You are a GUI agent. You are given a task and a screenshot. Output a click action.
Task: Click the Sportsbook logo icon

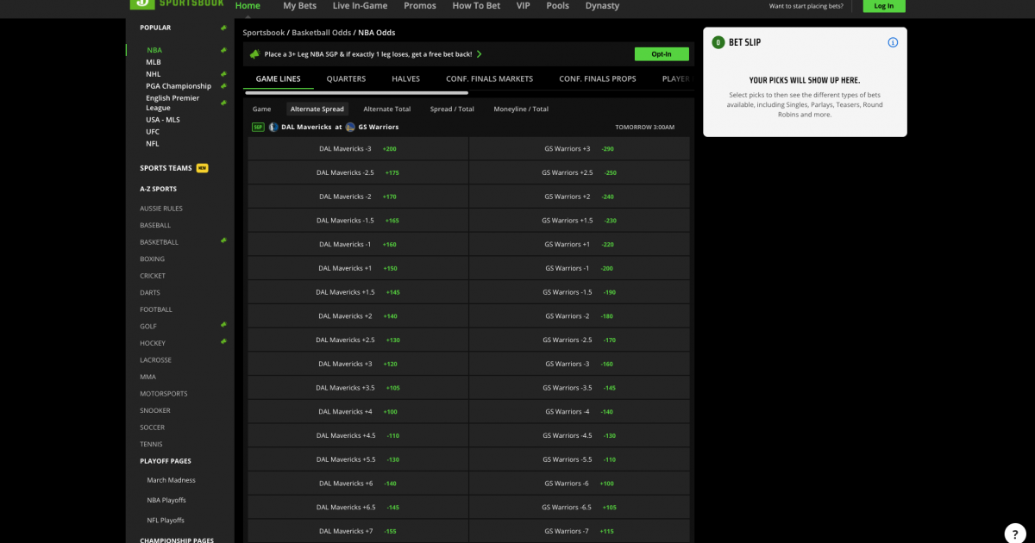point(141,4)
